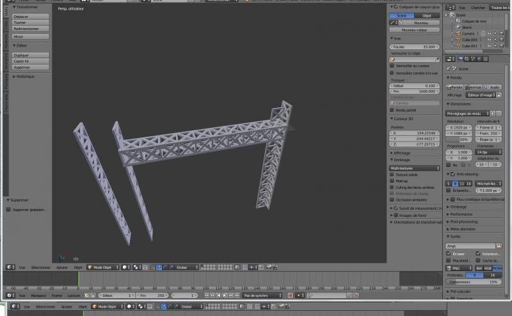Toggle Camera visibility eye in outliner
512x316 pixels.
click(488, 33)
